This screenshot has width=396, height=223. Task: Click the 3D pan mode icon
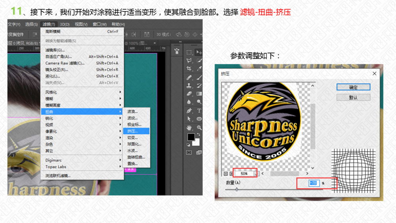[195, 34]
